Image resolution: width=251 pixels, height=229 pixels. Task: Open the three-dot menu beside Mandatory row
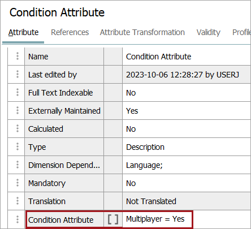point(18,183)
